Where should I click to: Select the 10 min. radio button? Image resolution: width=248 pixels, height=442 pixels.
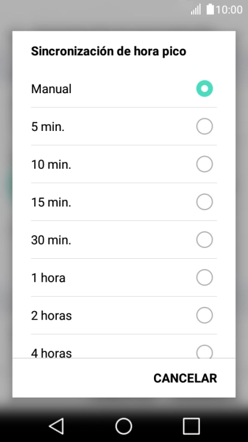(204, 164)
